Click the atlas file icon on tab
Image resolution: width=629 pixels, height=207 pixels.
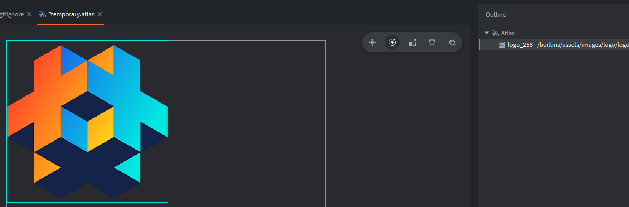point(42,14)
